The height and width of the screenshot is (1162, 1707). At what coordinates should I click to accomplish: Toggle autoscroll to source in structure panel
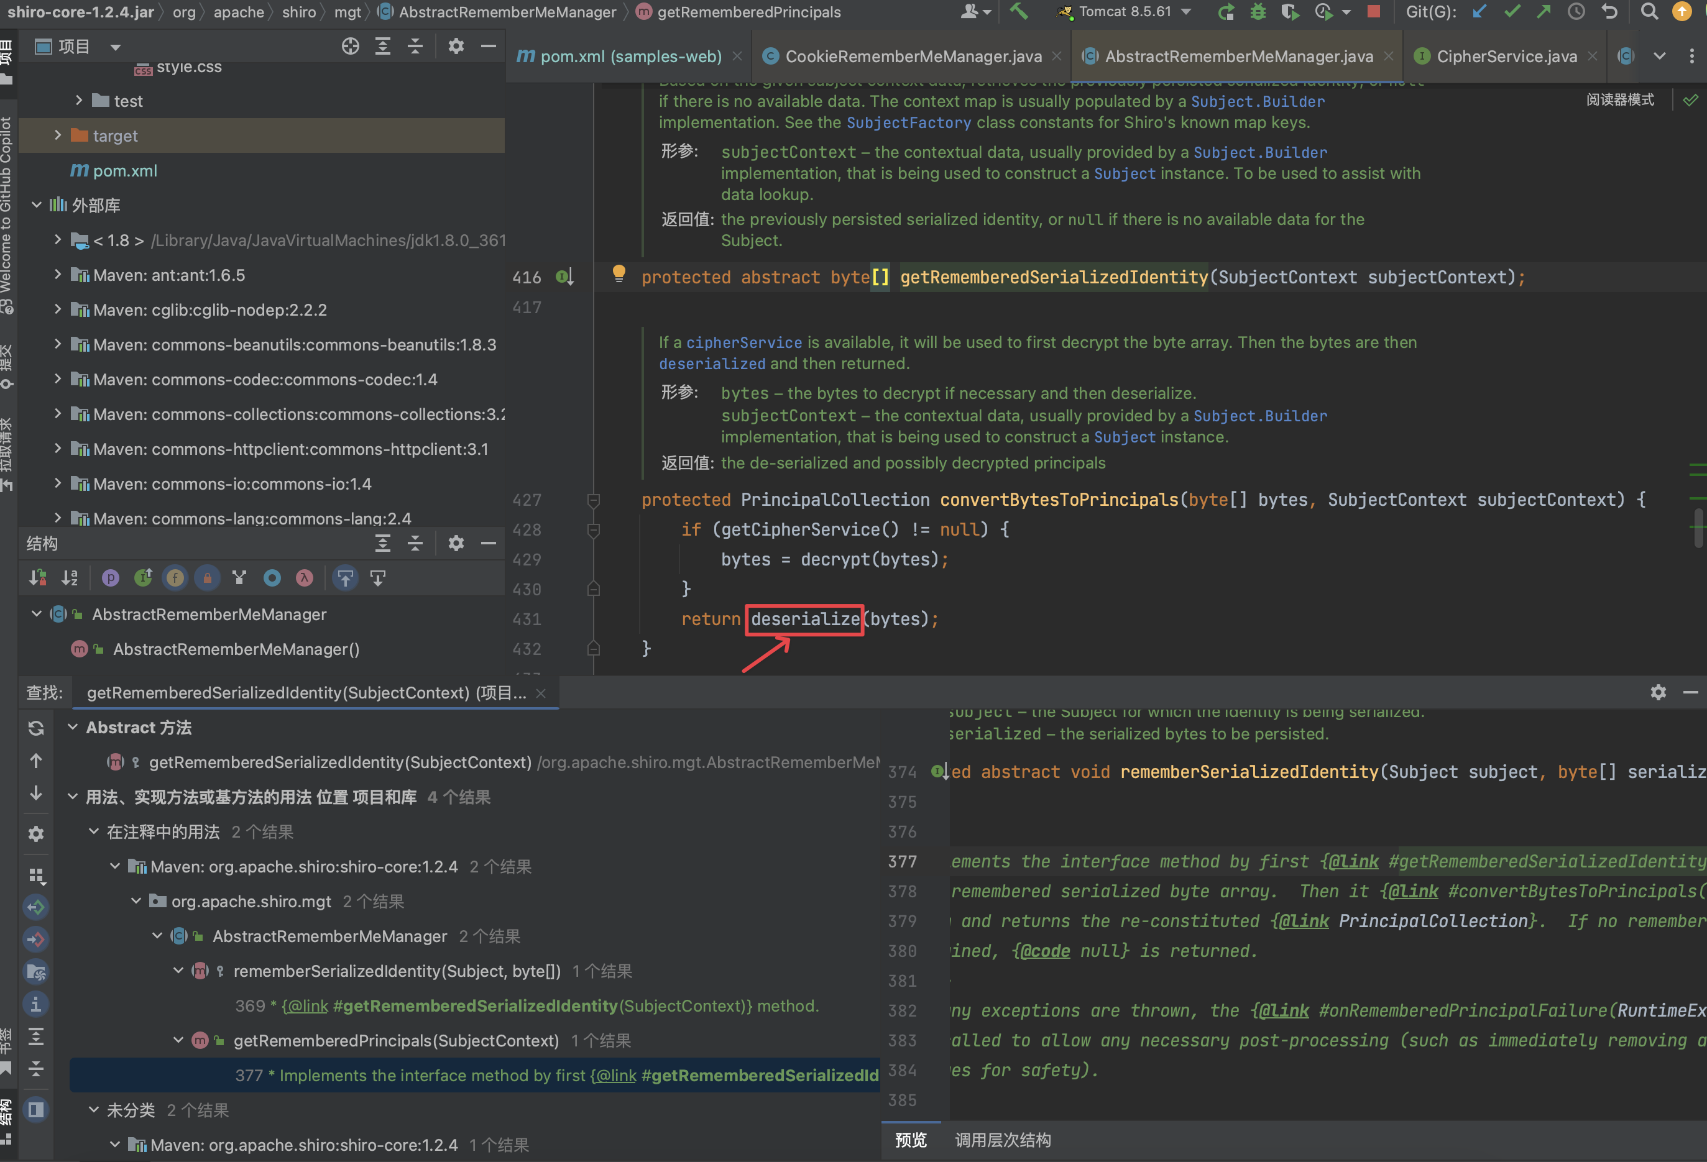(x=345, y=578)
